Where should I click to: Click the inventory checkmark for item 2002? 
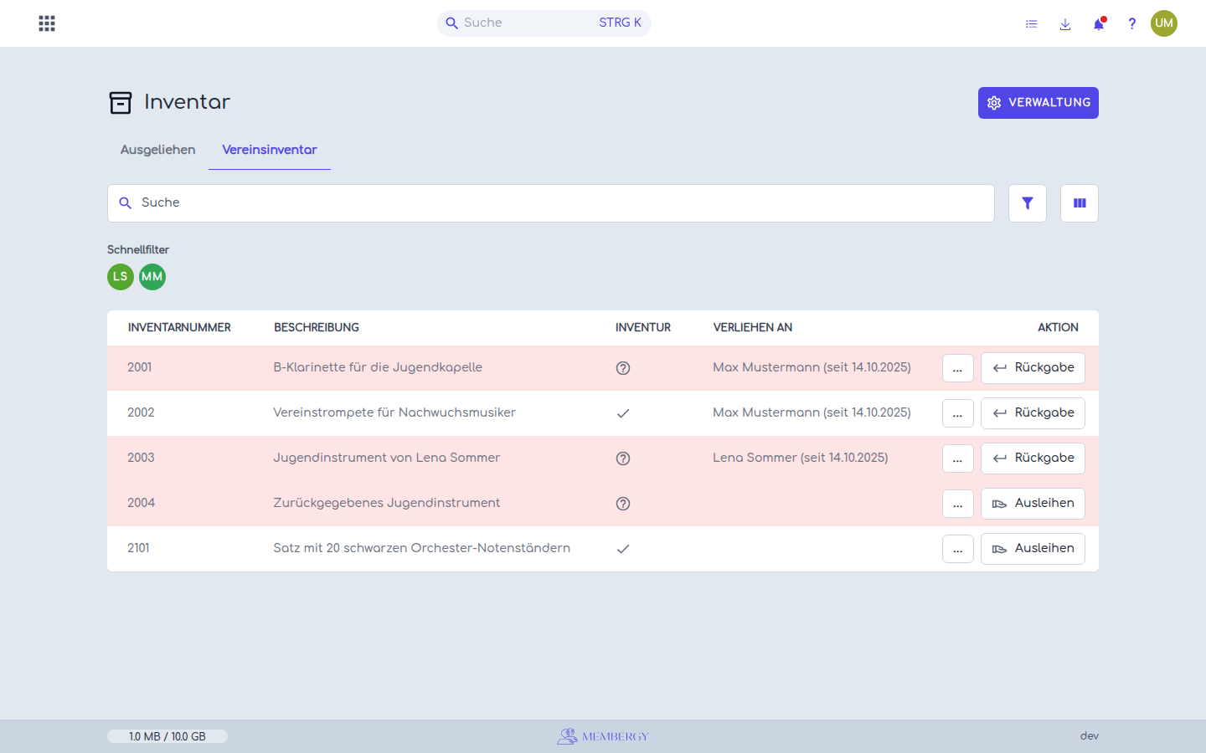[x=623, y=413]
